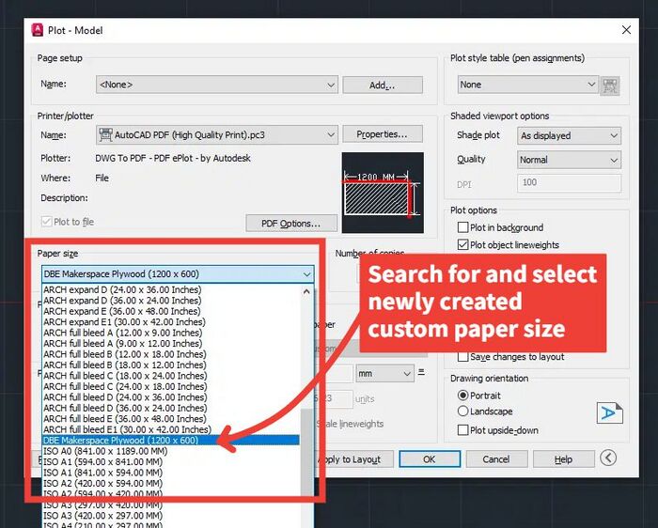
Task: Click the Add... page setup button
Action: (x=383, y=85)
